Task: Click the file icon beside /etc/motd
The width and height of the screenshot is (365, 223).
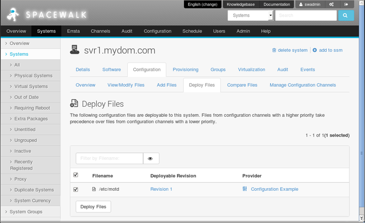Action: click(x=94, y=189)
